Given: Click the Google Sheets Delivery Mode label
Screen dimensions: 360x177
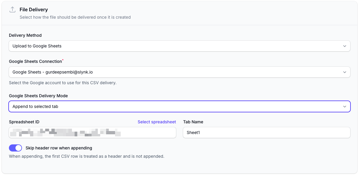Looking at the screenshot, I should tap(38, 96).
